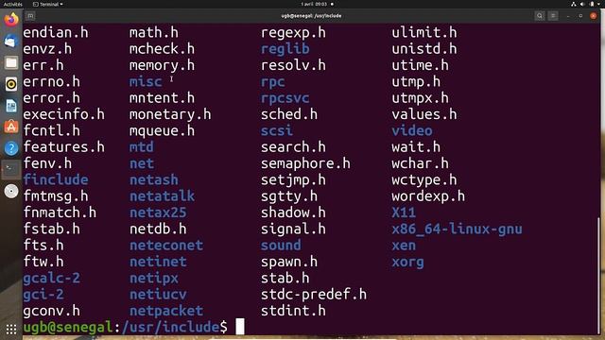Click the features.h file name

(63, 147)
